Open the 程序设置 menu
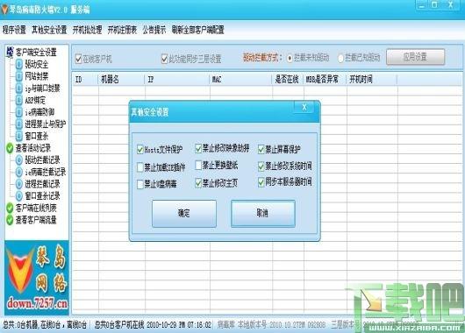Screen dimensions: 465x333 pos(14,30)
